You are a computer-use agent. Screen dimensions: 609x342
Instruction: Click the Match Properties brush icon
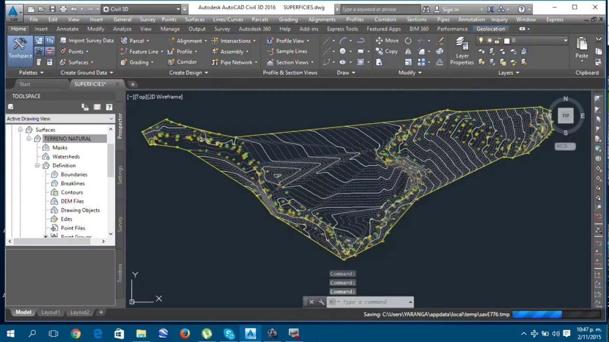(440, 41)
